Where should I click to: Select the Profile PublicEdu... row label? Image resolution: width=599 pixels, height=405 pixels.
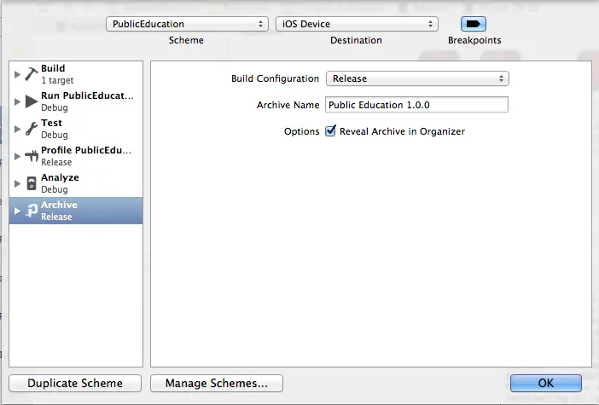point(86,150)
